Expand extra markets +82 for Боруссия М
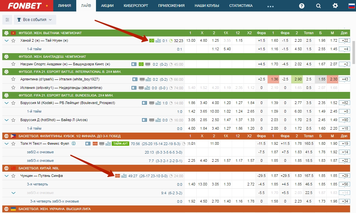 click(344, 103)
